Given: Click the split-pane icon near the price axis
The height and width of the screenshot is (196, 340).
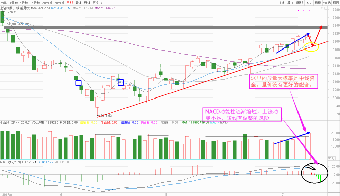Looking at the screenshot, I should click(x=326, y=8).
